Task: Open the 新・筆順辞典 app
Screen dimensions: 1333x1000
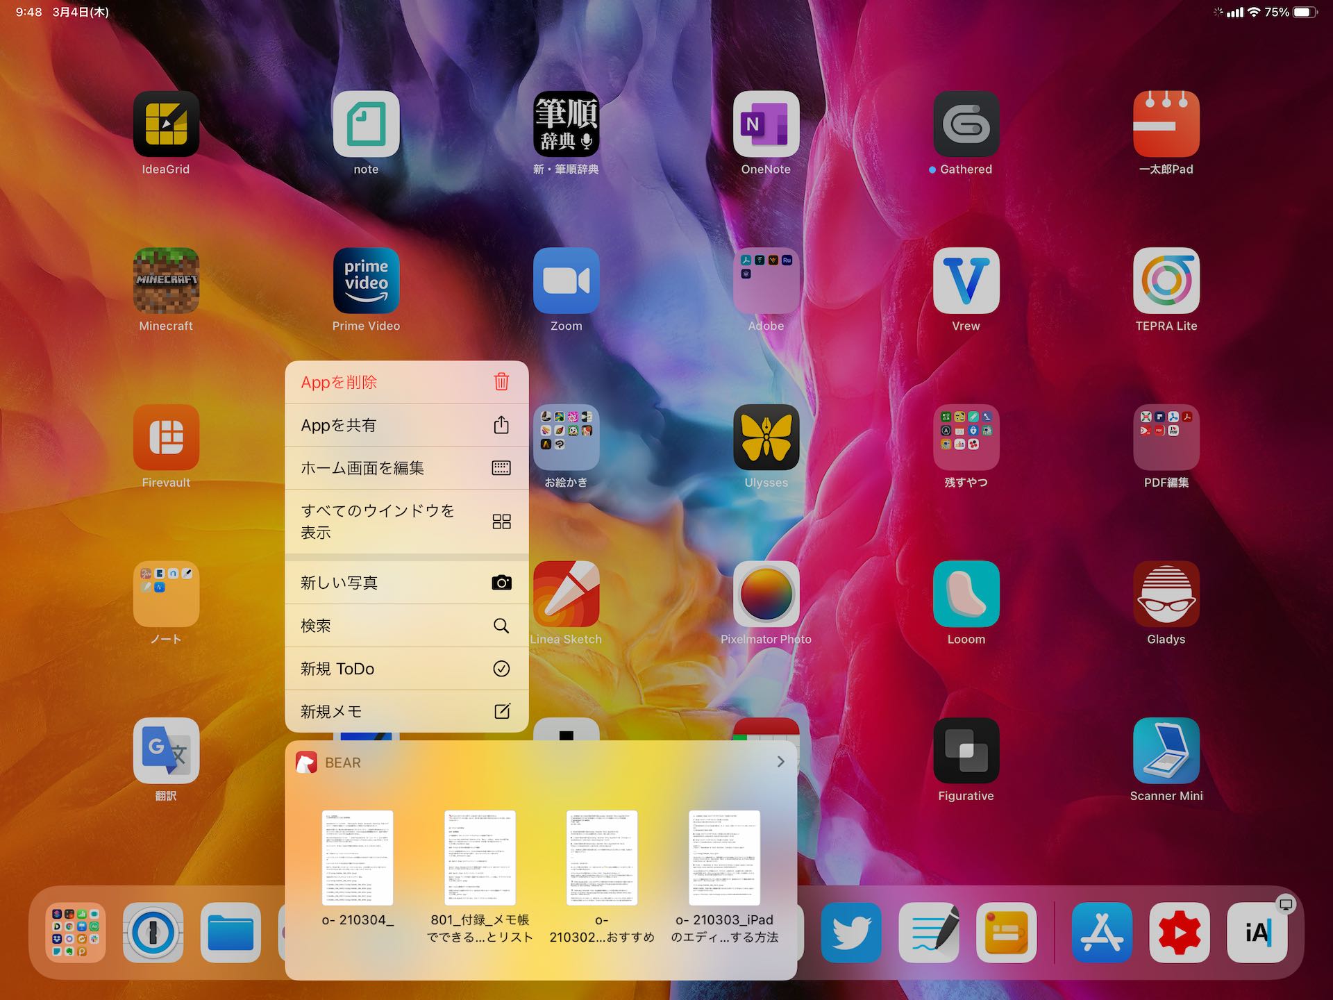Action: tap(566, 124)
